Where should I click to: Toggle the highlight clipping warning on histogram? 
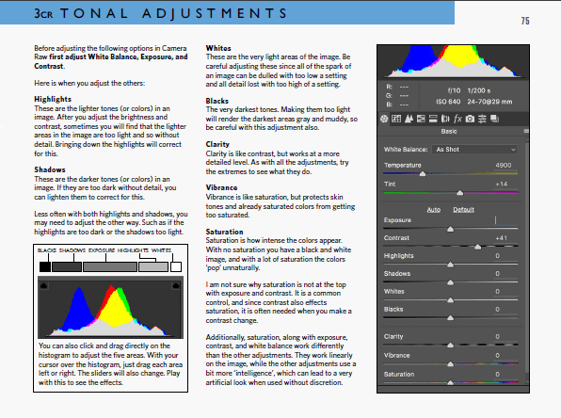click(176, 285)
